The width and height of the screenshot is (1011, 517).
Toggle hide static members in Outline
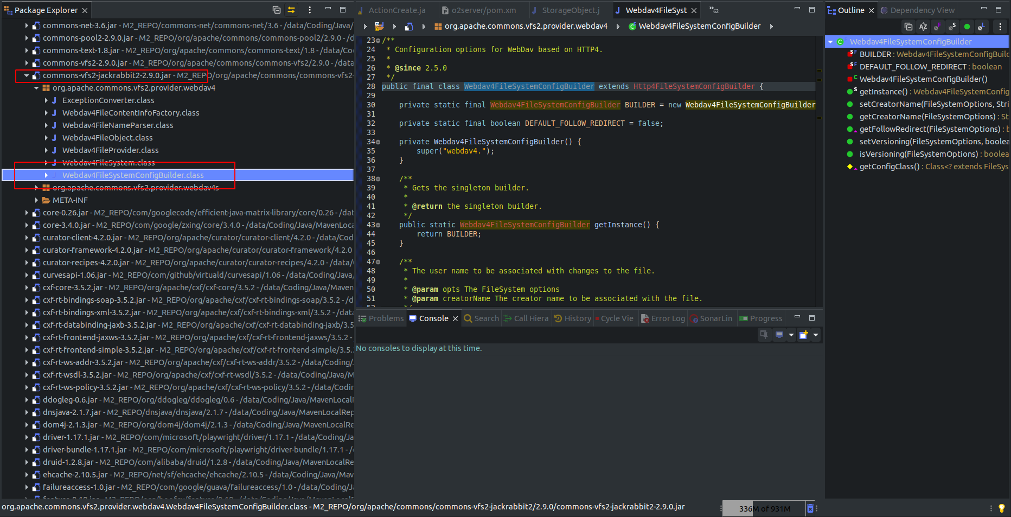coord(952,27)
